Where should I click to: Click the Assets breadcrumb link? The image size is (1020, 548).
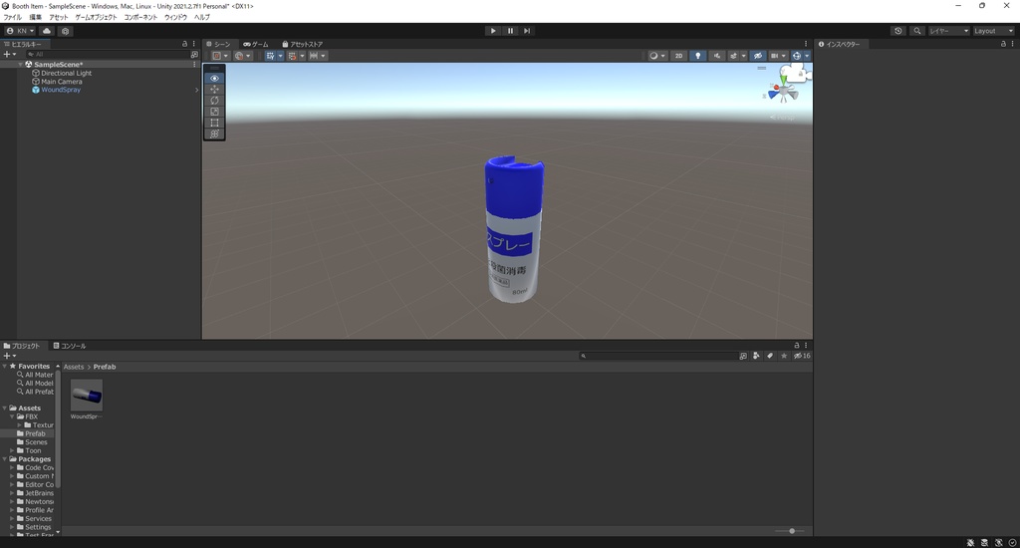(x=74, y=367)
